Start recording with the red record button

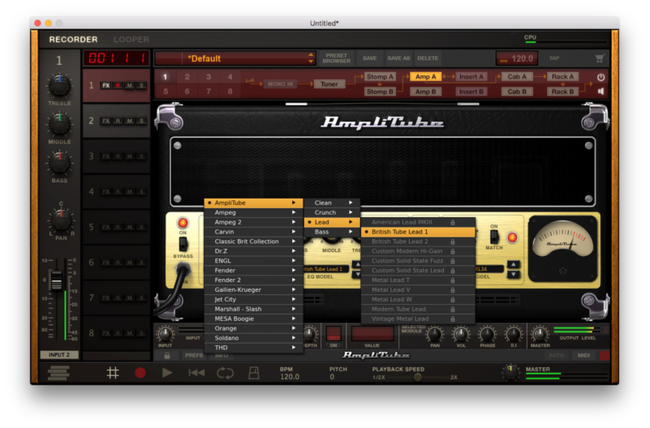coord(140,373)
